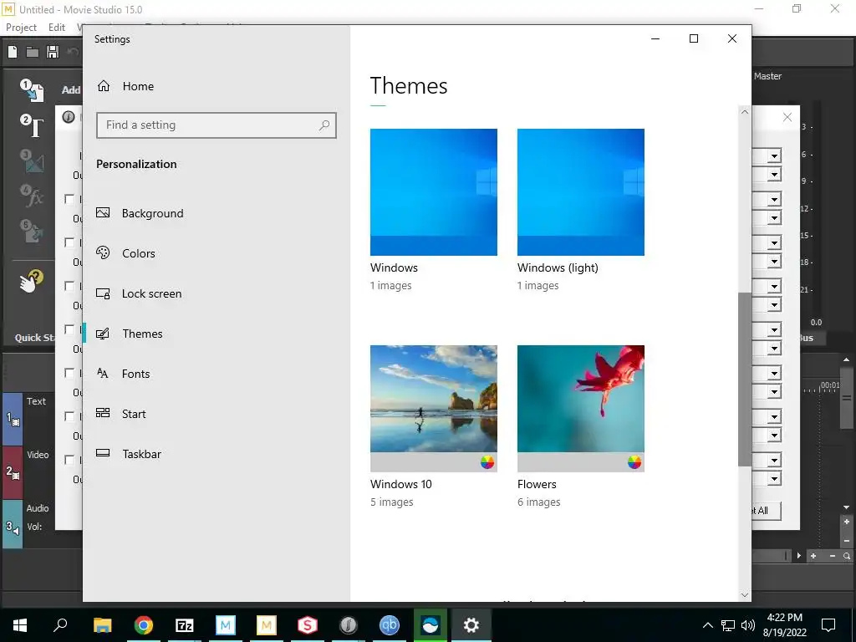Go to Background personalization page
The image size is (856, 642).
(152, 213)
